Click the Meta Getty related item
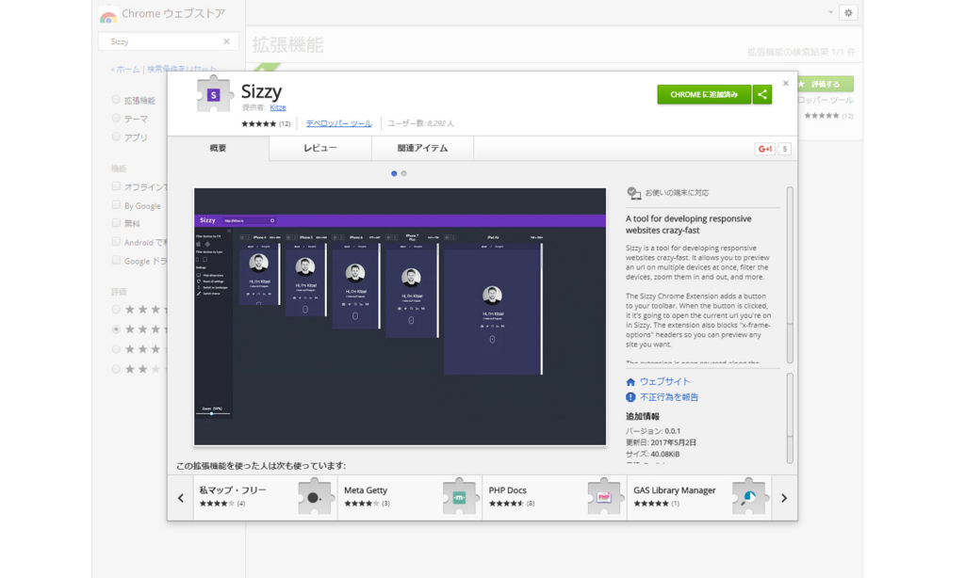Image resolution: width=965 pixels, height=578 pixels. 409,497
